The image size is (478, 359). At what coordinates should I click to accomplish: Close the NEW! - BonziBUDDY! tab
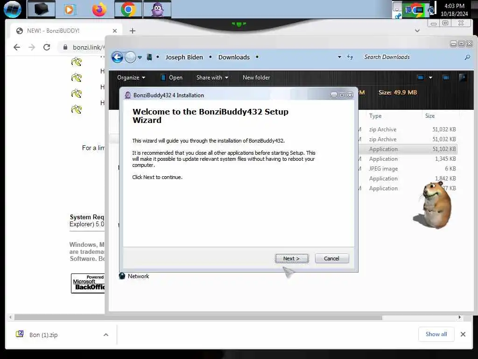[x=115, y=31]
